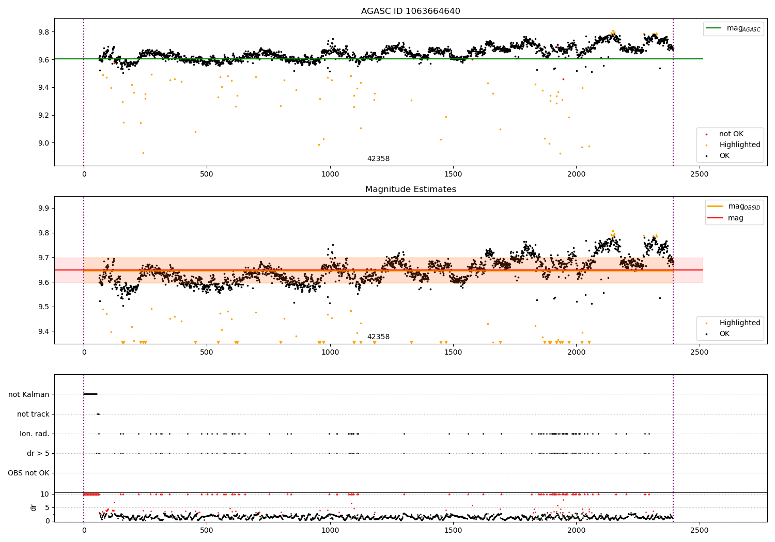Click the '10' tick on dr axis
Image resolution: width=775 pixels, height=542 pixels.
[x=45, y=494]
